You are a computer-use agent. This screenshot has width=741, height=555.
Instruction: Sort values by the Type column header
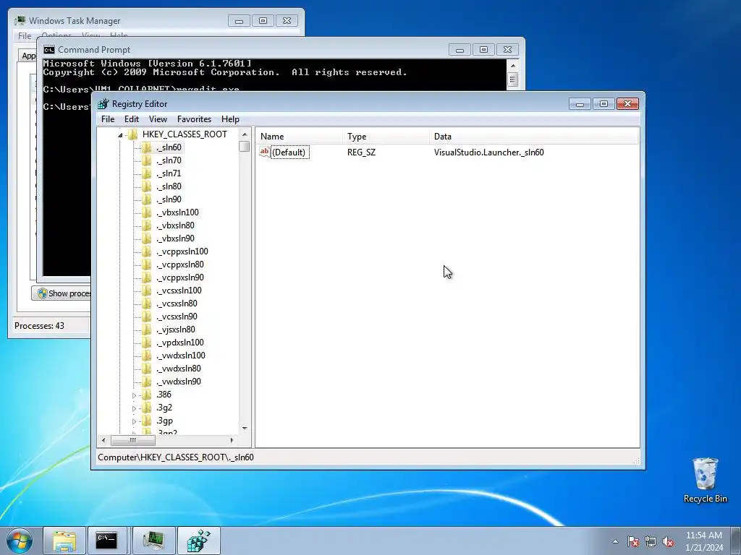(x=386, y=137)
